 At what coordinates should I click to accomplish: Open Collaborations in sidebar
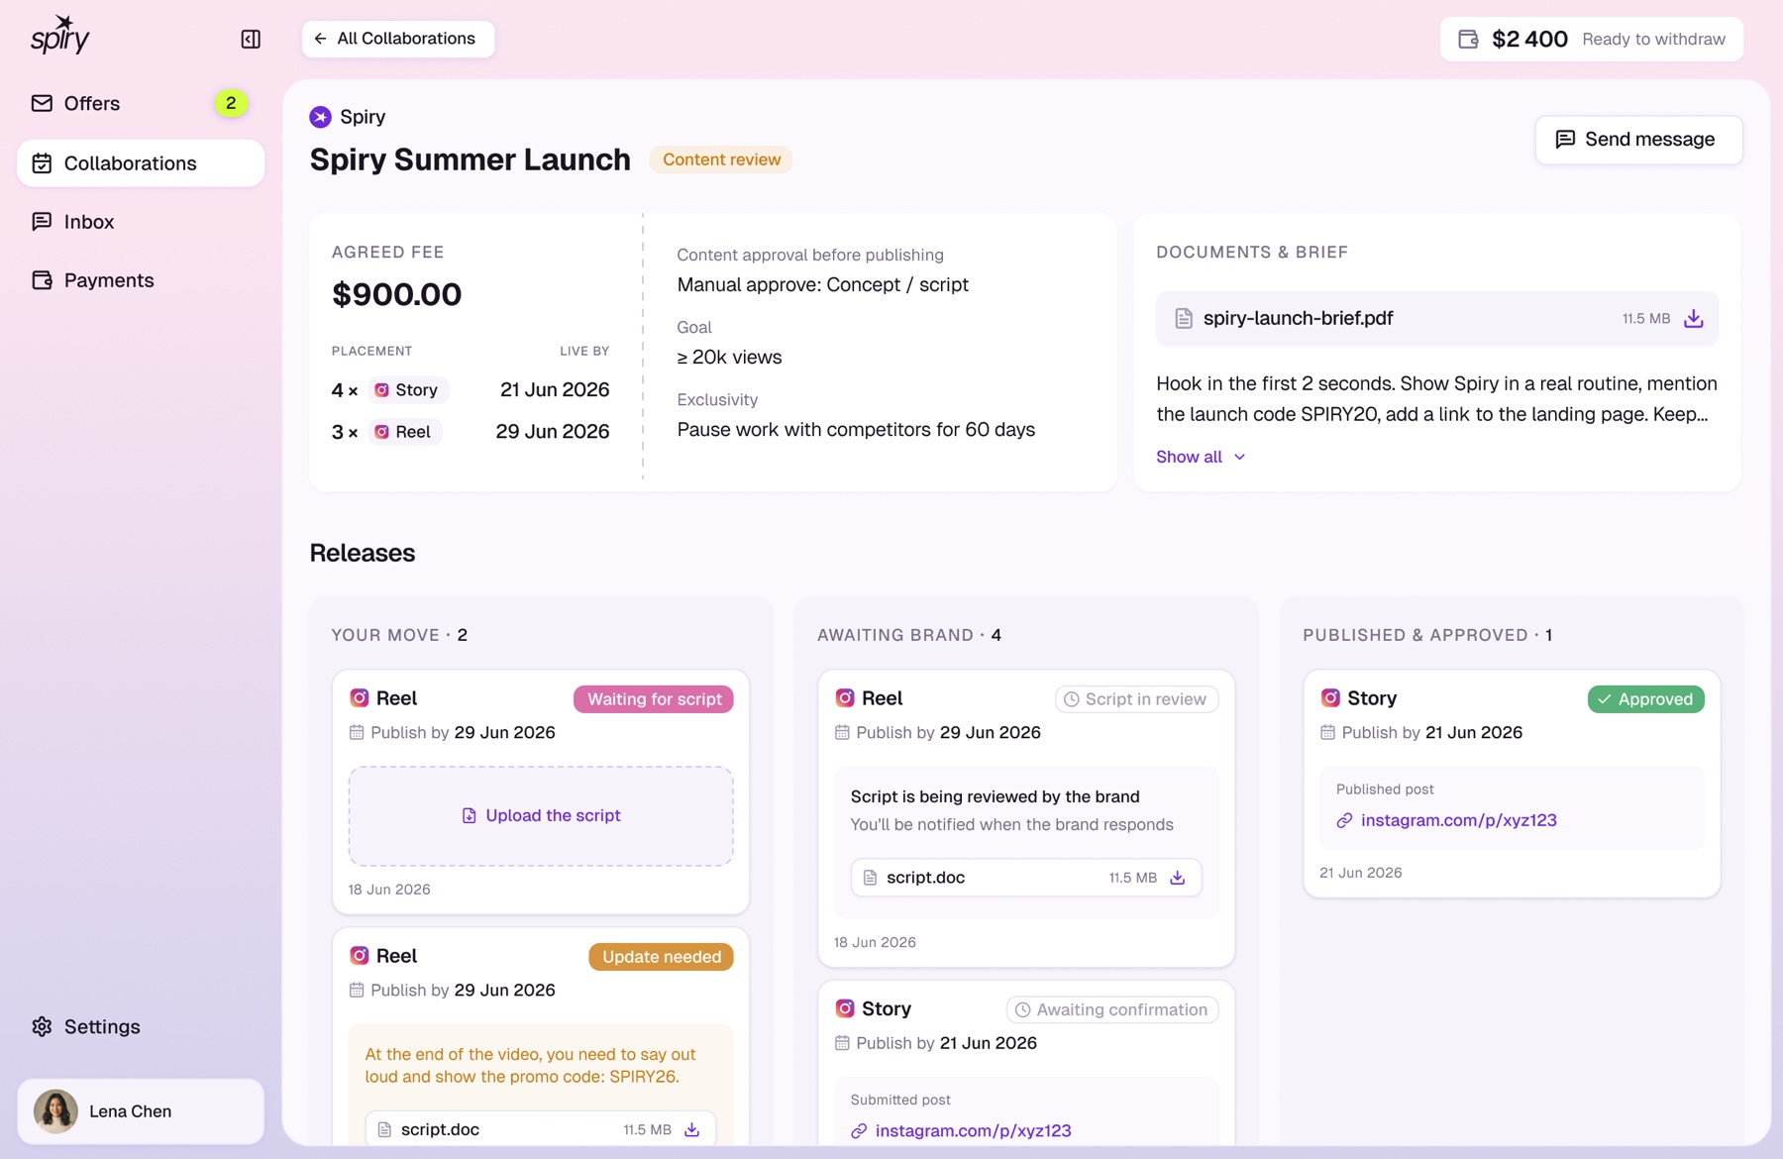(x=141, y=163)
